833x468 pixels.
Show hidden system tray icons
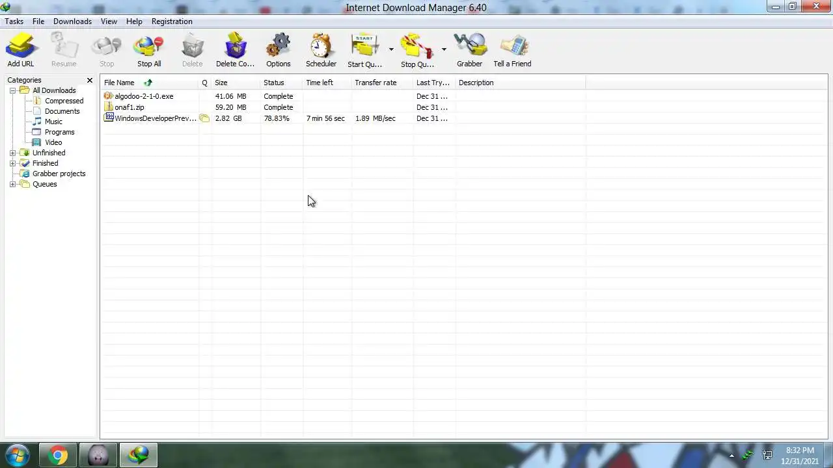pos(731,456)
